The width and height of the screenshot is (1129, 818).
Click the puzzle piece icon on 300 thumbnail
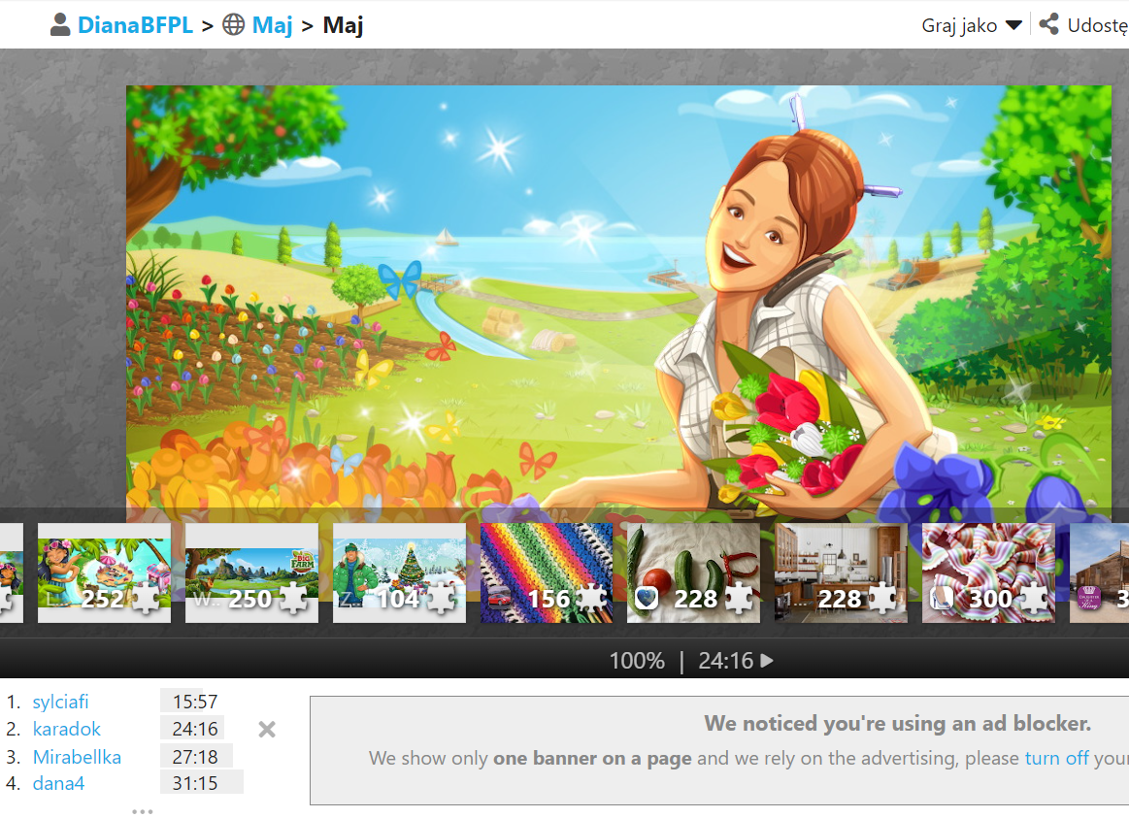1034,599
